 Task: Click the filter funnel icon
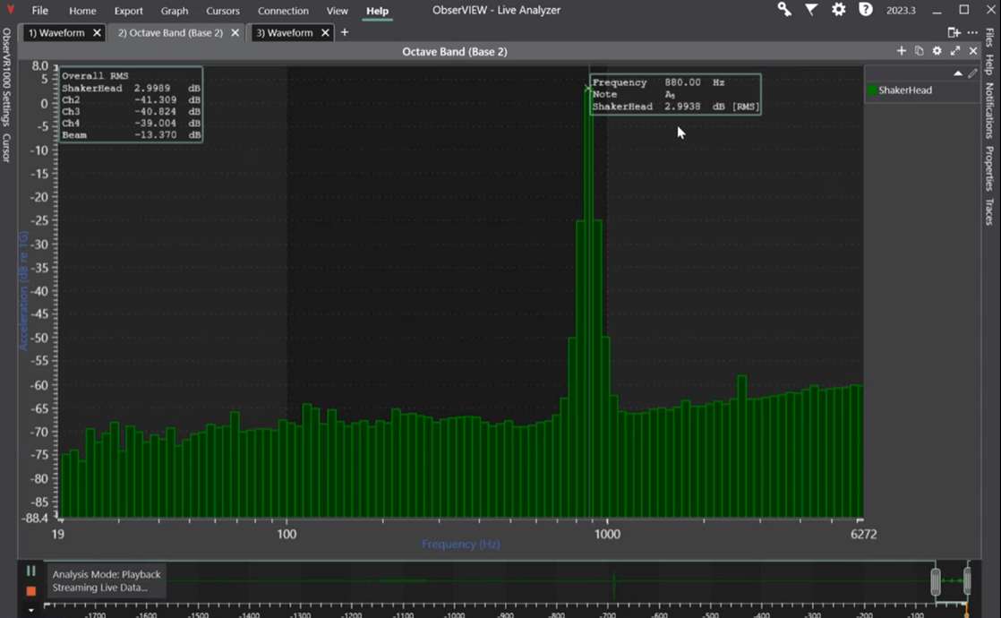811,10
